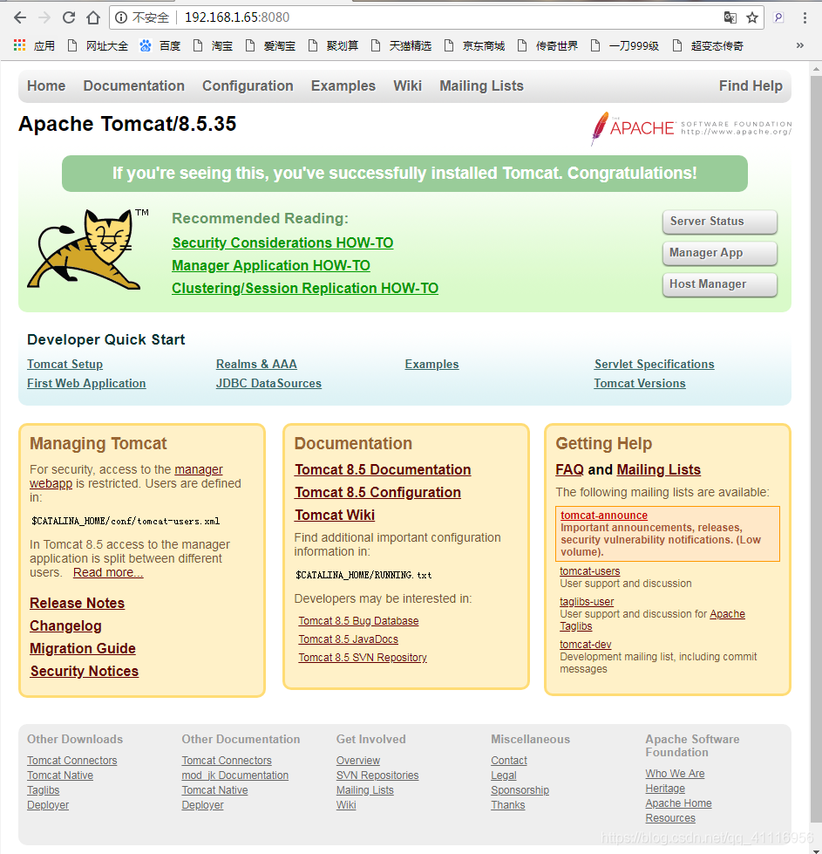Open the 淘宝 bookmark
This screenshot has width=822, height=854.
pyautogui.click(x=213, y=45)
